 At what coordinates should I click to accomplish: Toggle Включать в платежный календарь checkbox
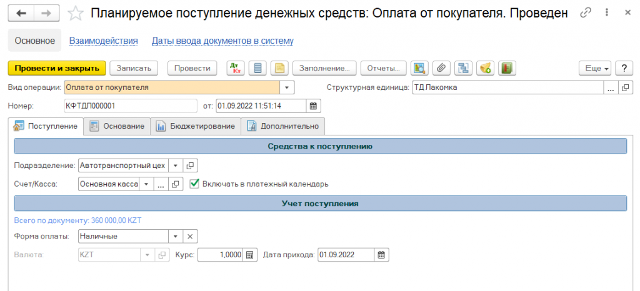pyautogui.click(x=194, y=184)
